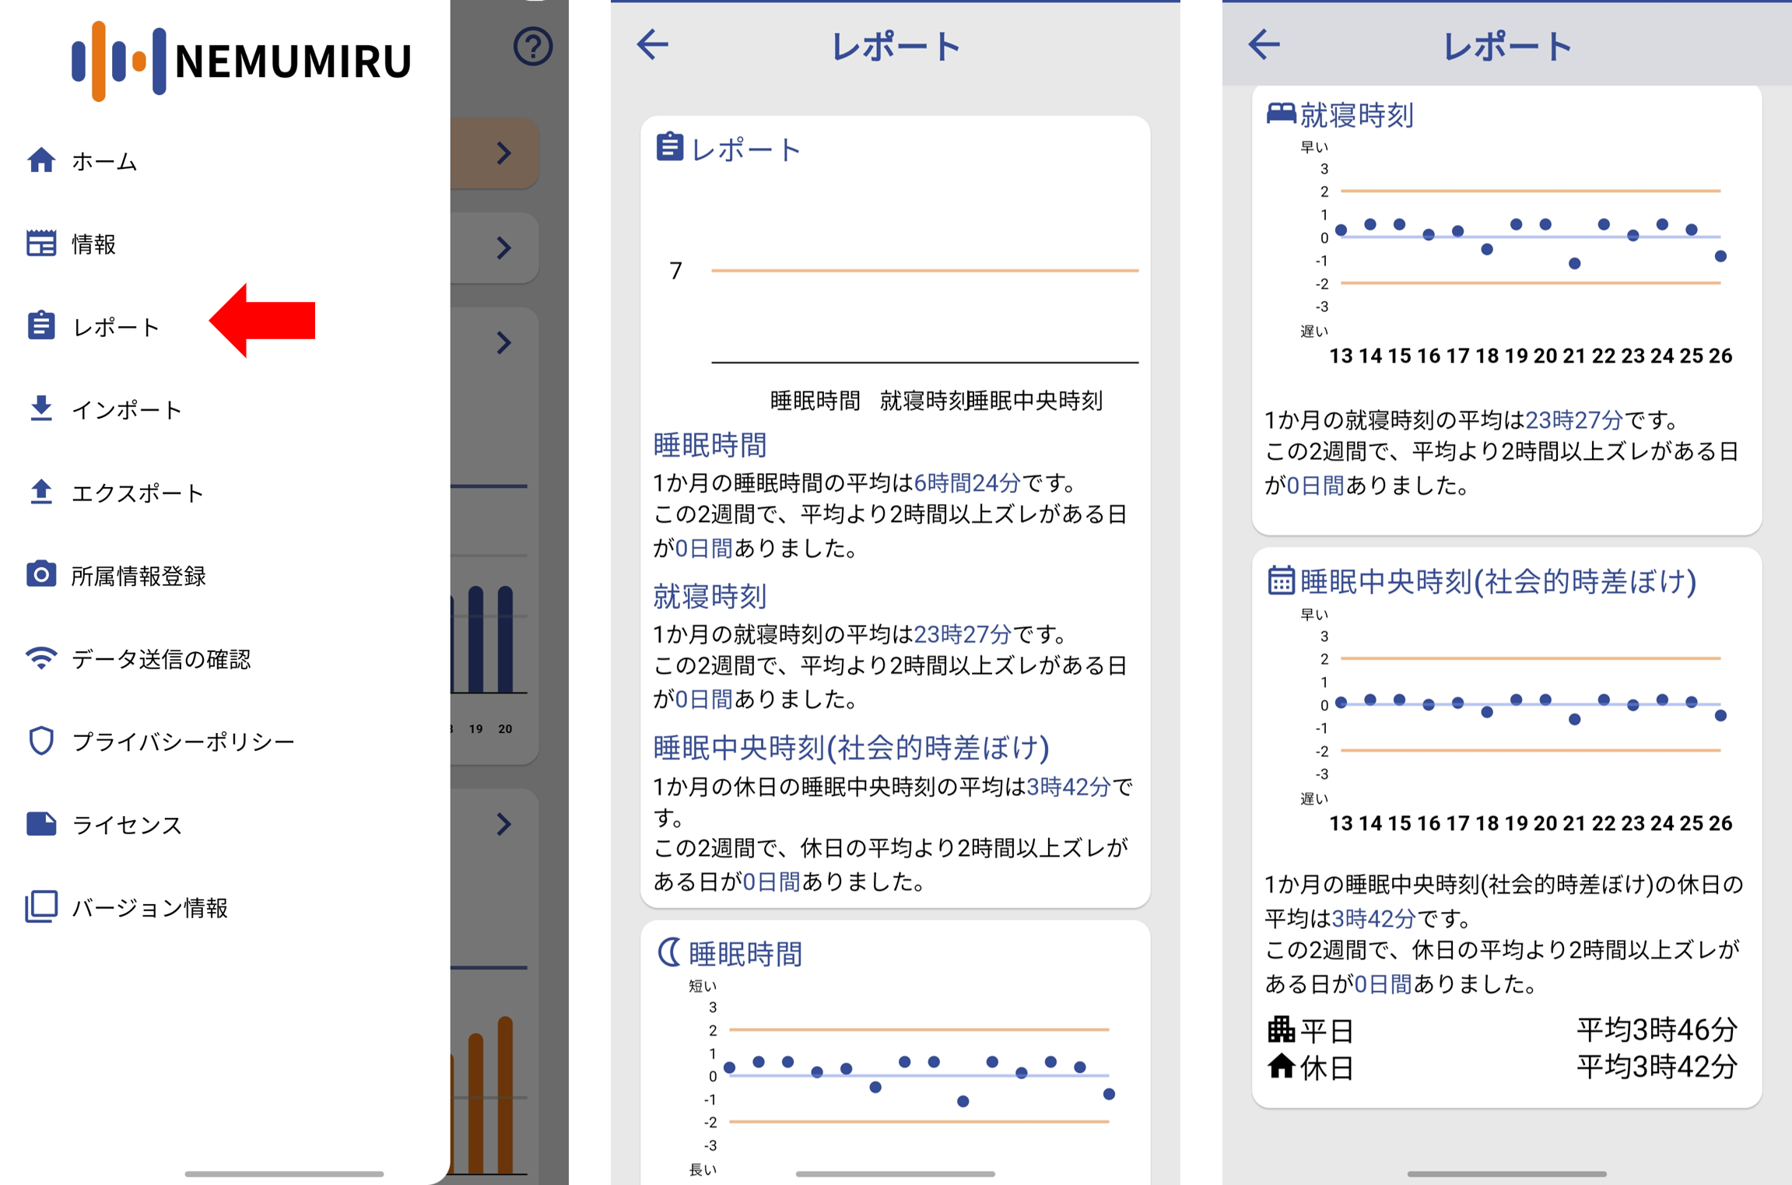Expand the bottom ライセンス row chevron
This screenshot has height=1185, width=1792.
[503, 823]
